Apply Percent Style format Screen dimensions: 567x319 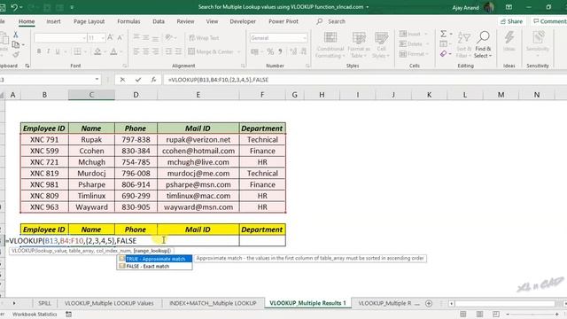270,51
